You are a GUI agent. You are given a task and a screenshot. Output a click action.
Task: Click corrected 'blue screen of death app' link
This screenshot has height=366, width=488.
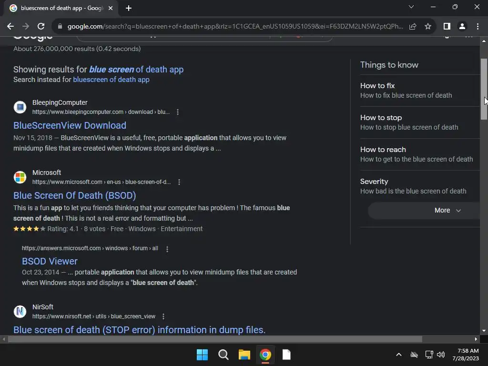[136, 70]
